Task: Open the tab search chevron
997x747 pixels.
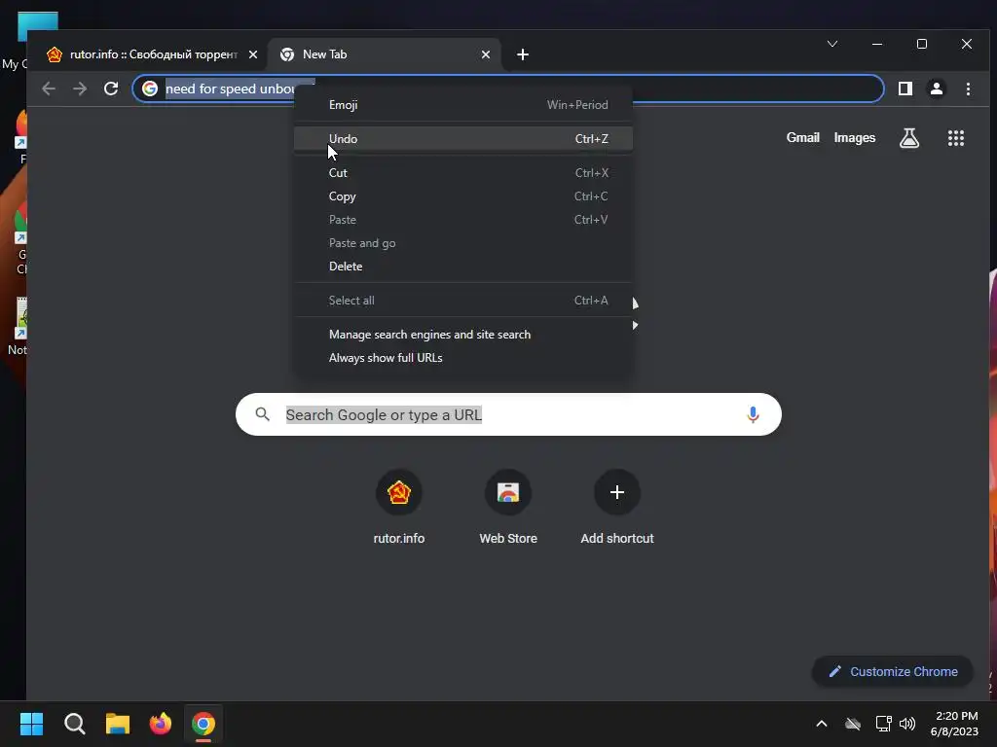Action: (x=831, y=44)
